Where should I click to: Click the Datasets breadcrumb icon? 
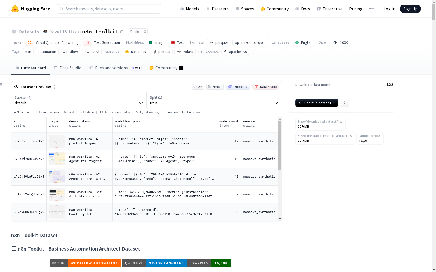(14, 32)
